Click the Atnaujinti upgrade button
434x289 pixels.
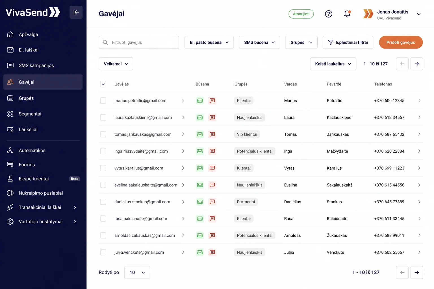(301, 14)
